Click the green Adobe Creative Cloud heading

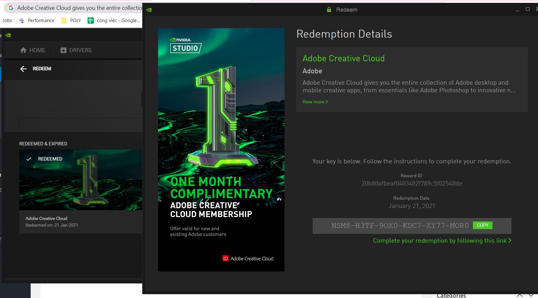(x=343, y=58)
